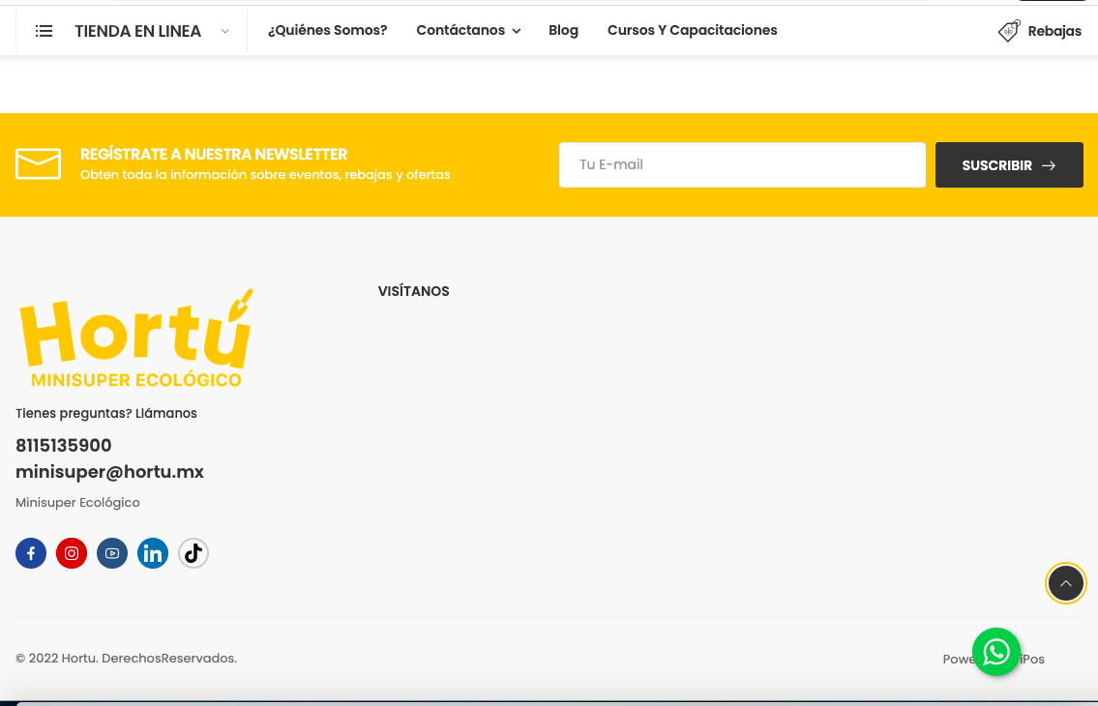Open the LinkedIn social icon
Viewport: 1098px width, 706px height.
153,553
